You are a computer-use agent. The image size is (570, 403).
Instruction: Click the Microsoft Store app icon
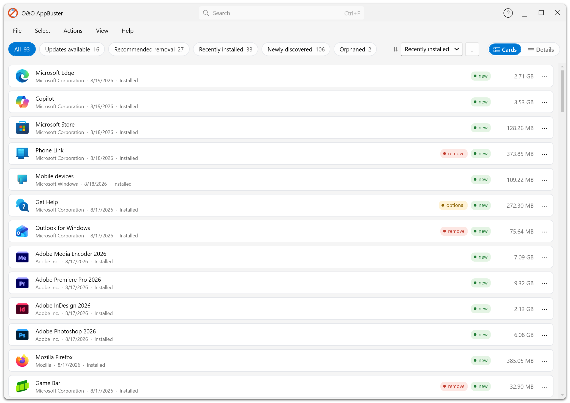[x=22, y=128]
